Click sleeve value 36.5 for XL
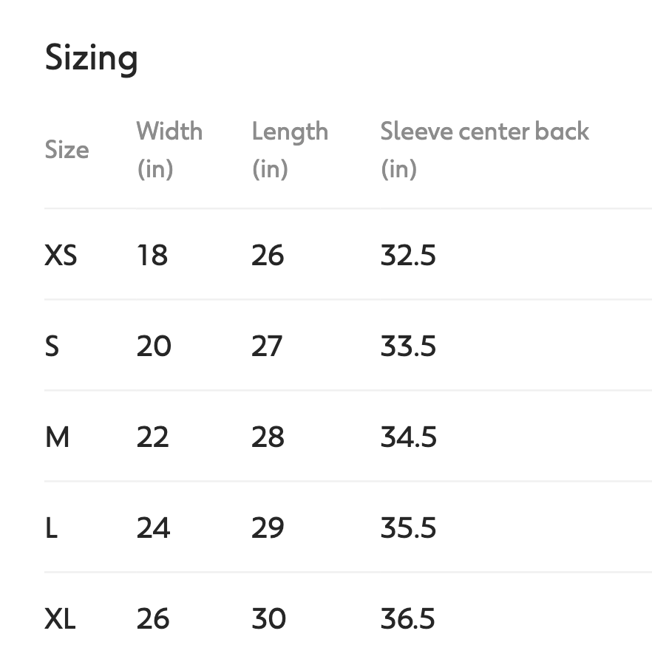 click(407, 618)
